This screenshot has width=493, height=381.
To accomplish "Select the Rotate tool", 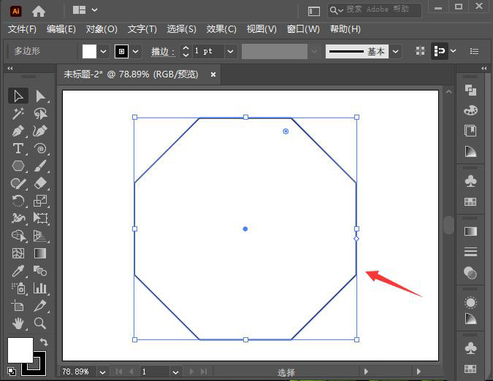I will pyautogui.click(x=18, y=201).
